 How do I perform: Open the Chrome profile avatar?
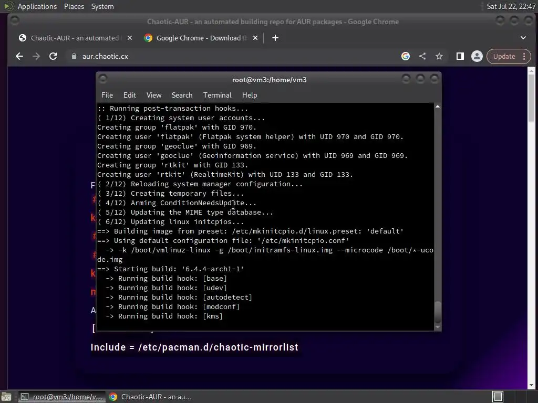[x=477, y=56]
